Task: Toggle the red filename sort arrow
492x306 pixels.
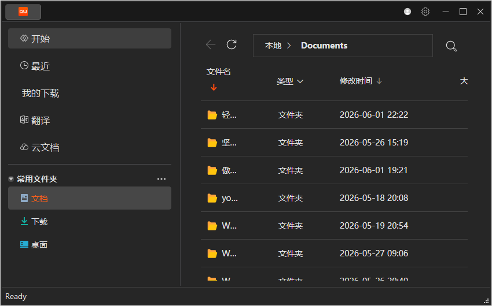Action: pos(214,87)
